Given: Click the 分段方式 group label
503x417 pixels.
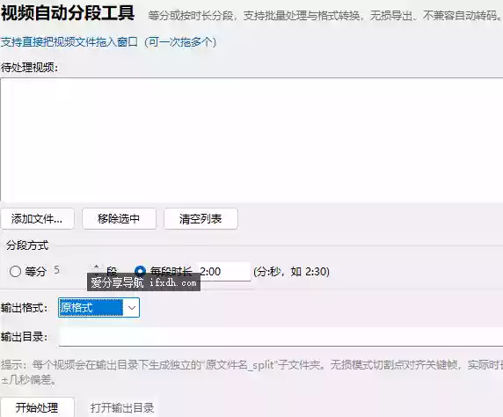Looking at the screenshot, I should [x=27, y=245].
